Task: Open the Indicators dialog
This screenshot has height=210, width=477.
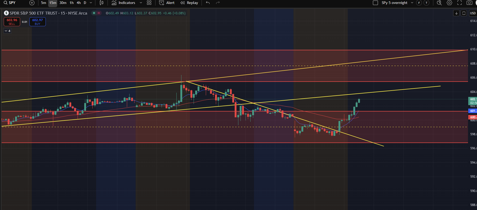Action: click(x=123, y=3)
